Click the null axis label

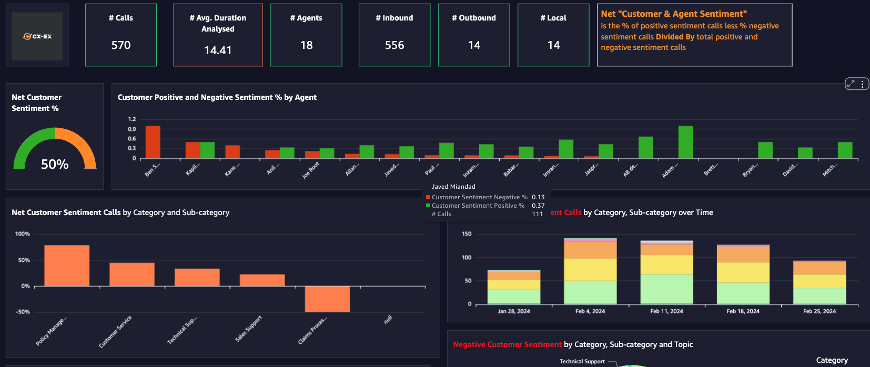click(388, 320)
